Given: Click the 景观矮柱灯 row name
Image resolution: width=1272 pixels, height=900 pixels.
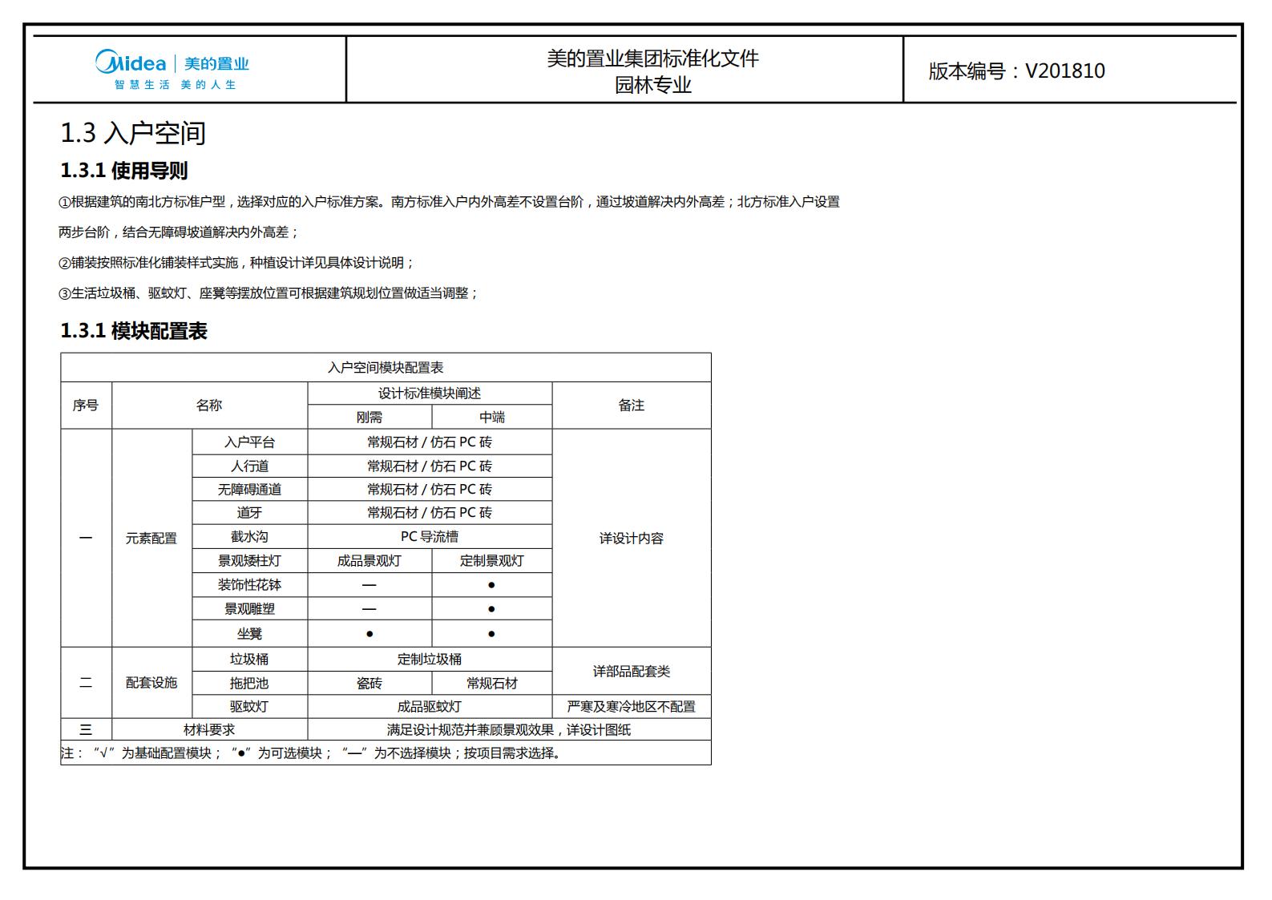Looking at the screenshot, I should tap(249, 561).
